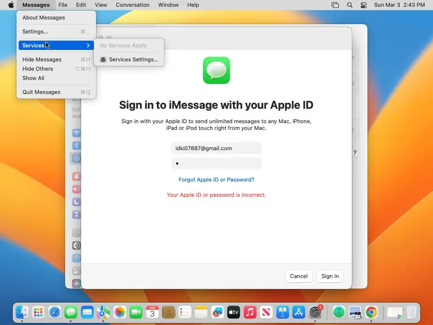Open the Window menu
This screenshot has height=325, width=433.
(x=168, y=5)
